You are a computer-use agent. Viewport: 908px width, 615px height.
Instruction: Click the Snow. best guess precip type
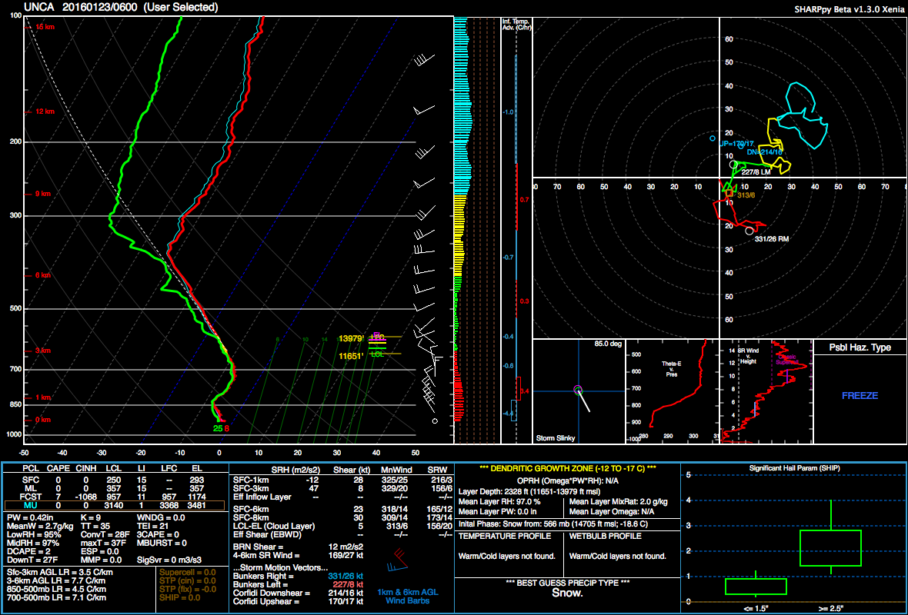pos(568,593)
